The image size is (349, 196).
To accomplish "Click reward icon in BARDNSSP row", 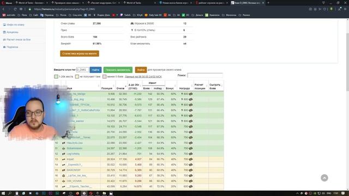I will [191, 170].
